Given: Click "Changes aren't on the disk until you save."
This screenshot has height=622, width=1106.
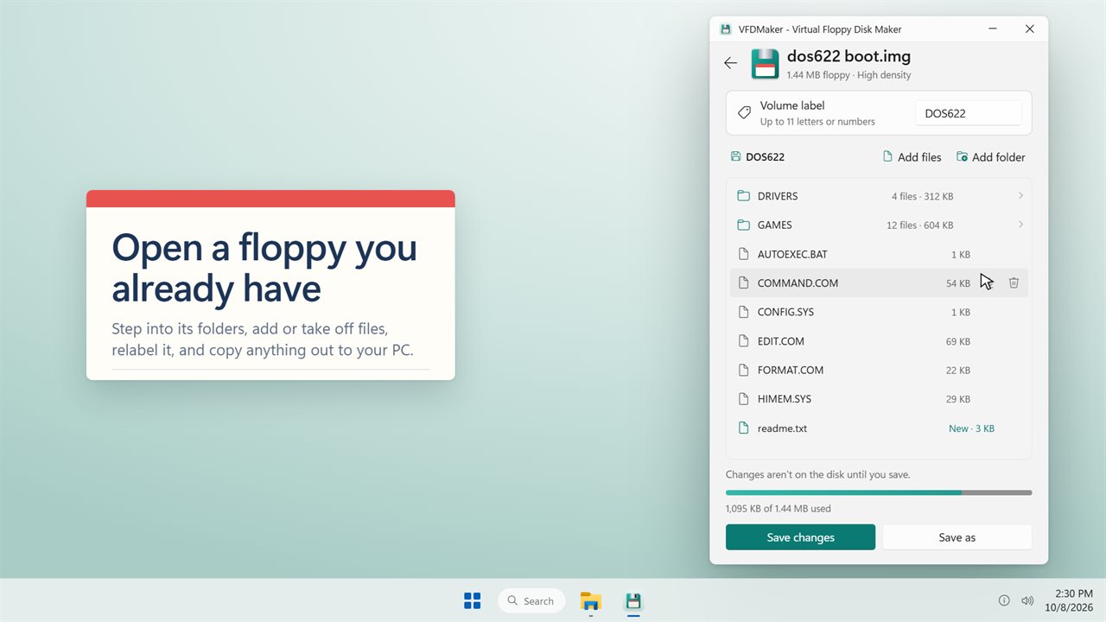Looking at the screenshot, I should pyautogui.click(x=817, y=474).
